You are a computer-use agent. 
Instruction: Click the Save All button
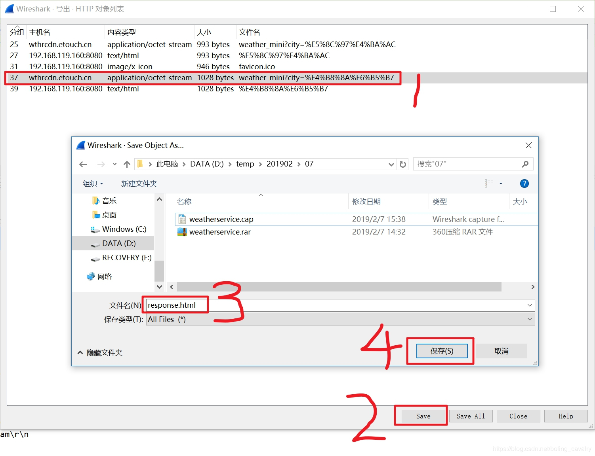(471, 416)
